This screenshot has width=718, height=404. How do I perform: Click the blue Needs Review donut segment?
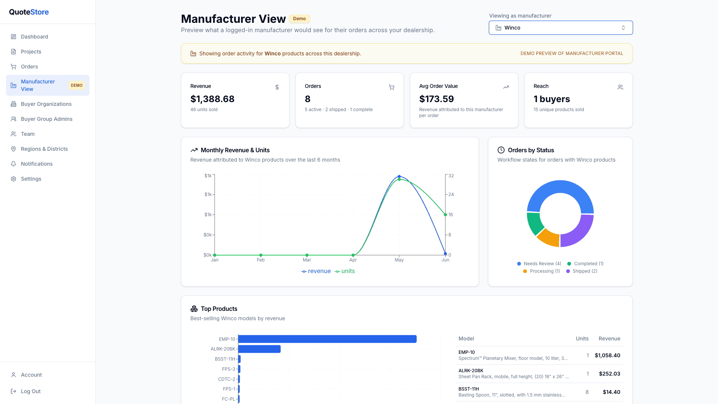click(560, 187)
